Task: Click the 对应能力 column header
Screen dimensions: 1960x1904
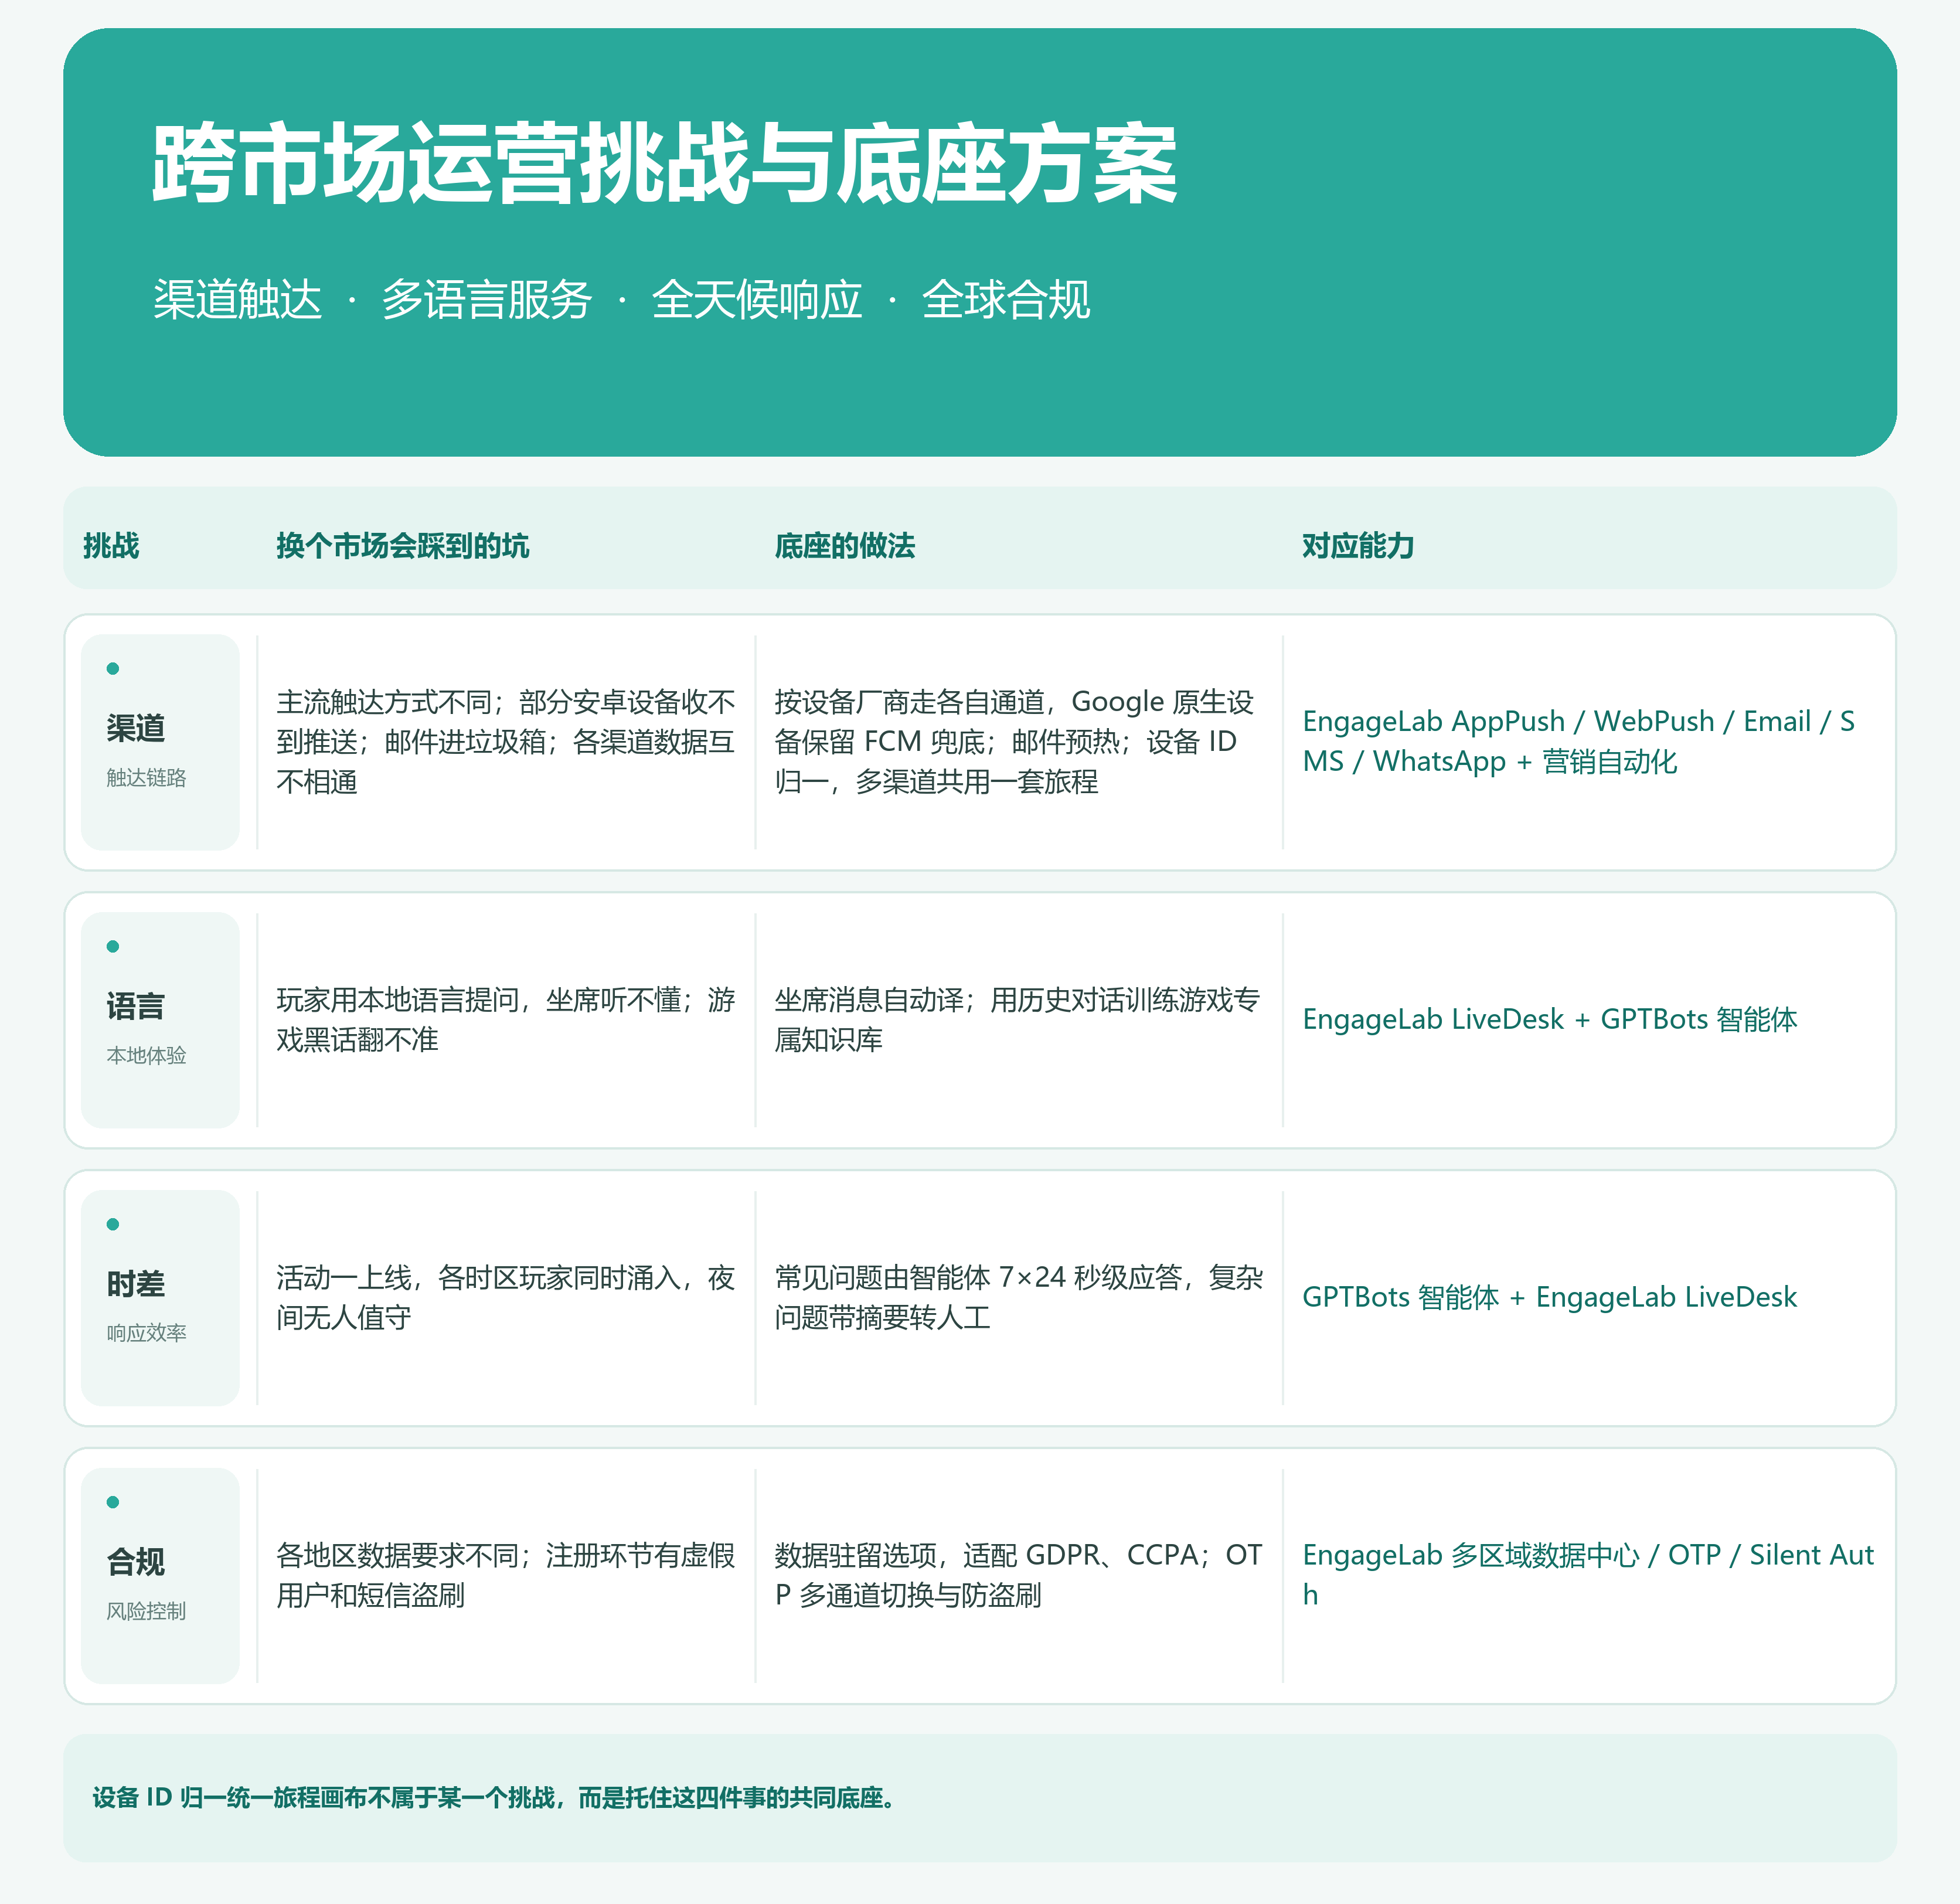Action: tap(1357, 546)
